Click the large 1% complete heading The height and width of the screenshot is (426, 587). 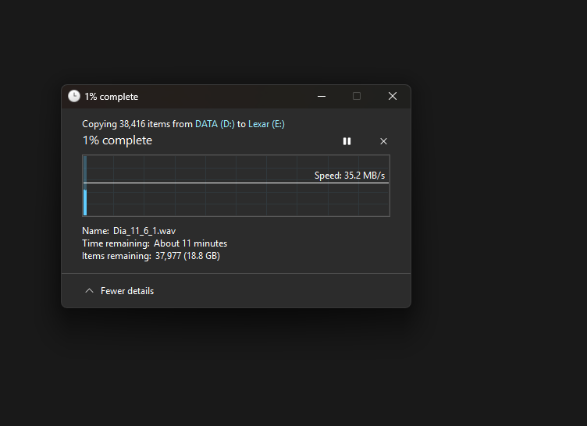117,140
